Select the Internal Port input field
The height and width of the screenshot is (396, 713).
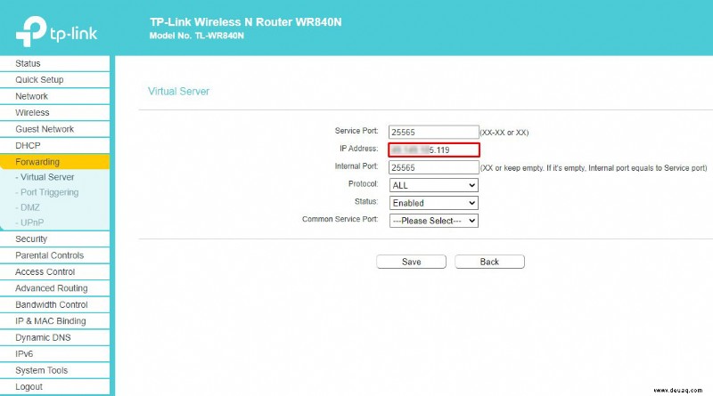click(433, 167)
